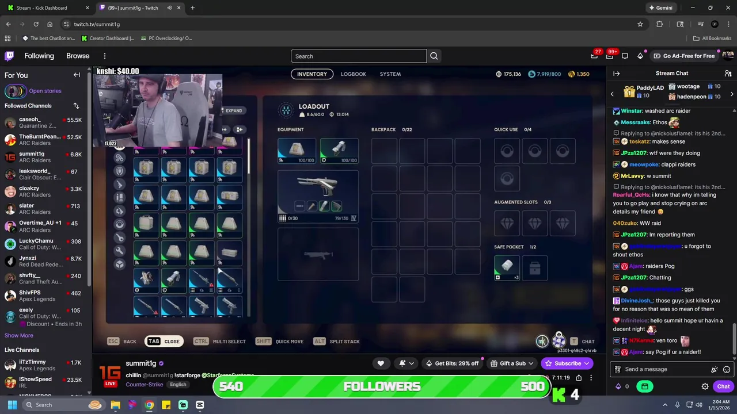Select the weapon category in inventory sidebar
Viewport: 737px width, 414px height.
119,184
